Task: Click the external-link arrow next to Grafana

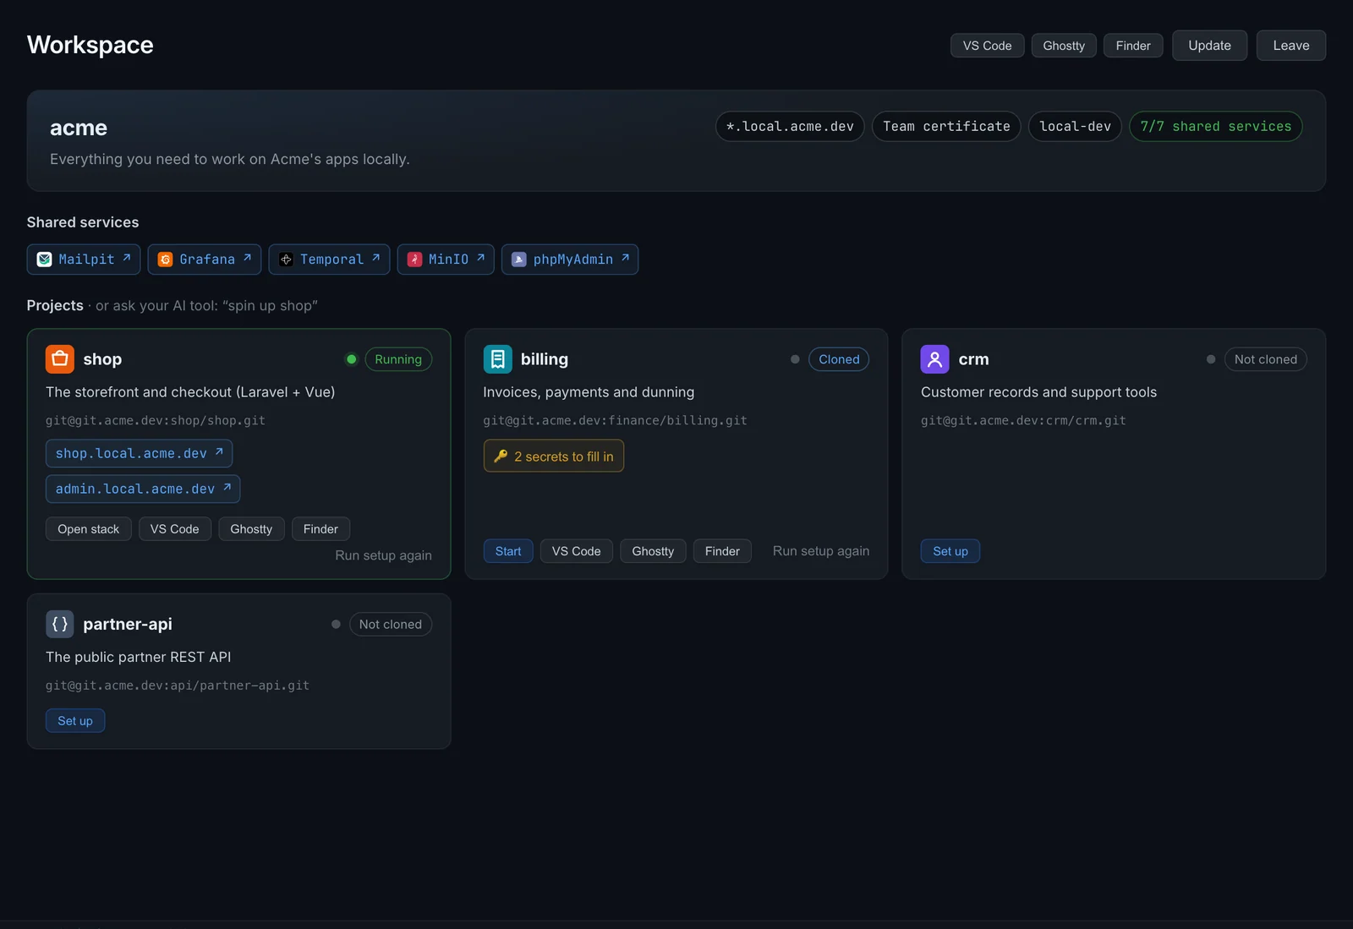Action: coord(248,258)
